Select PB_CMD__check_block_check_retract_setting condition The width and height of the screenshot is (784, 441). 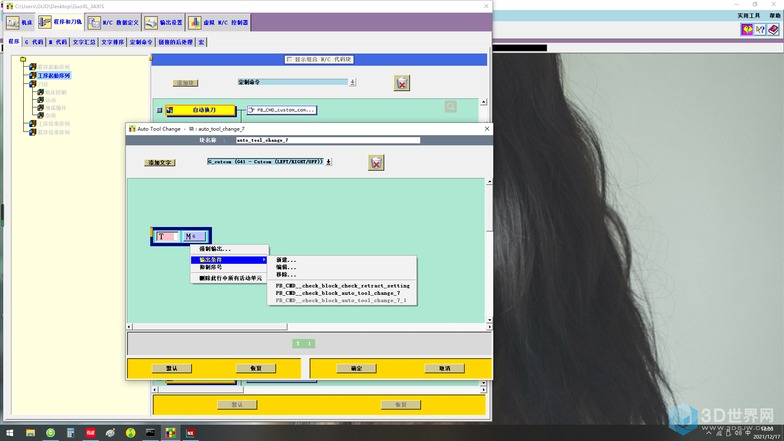342,286
